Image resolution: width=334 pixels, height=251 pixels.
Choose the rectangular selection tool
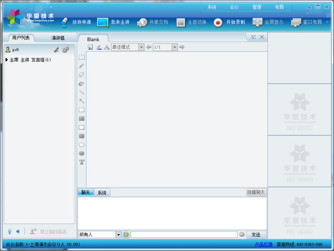82,57
